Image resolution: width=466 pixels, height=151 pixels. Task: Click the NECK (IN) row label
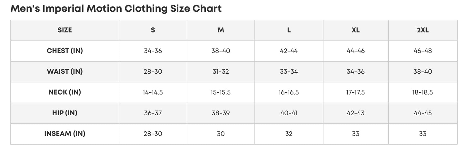tap(65, 92)
